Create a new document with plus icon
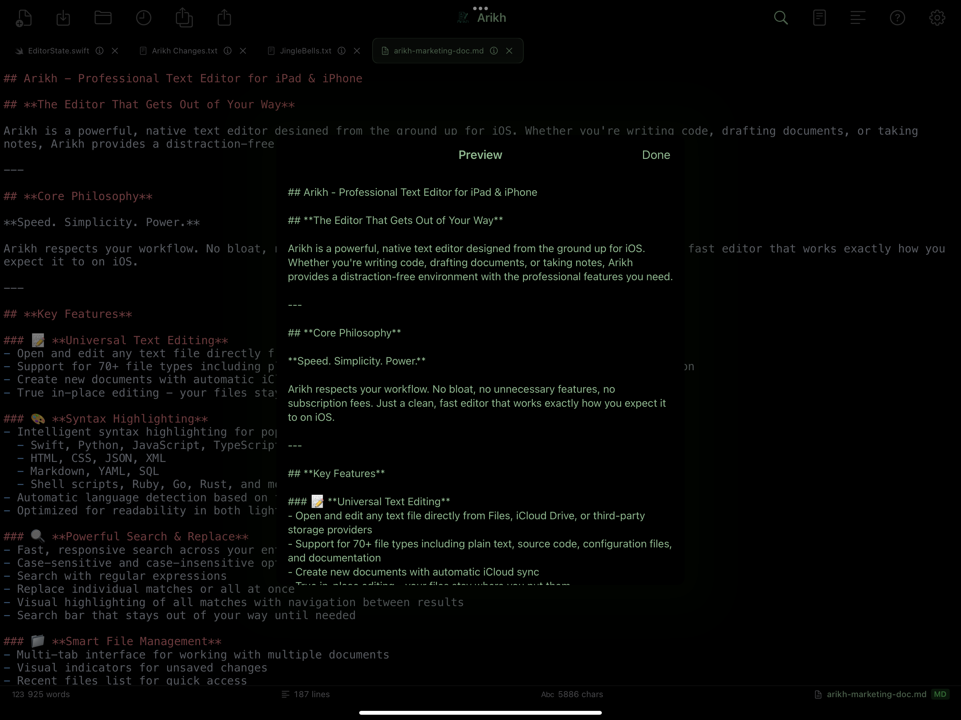Image resolution: width=961 pixels, height=720 pixels. (24, 18)
